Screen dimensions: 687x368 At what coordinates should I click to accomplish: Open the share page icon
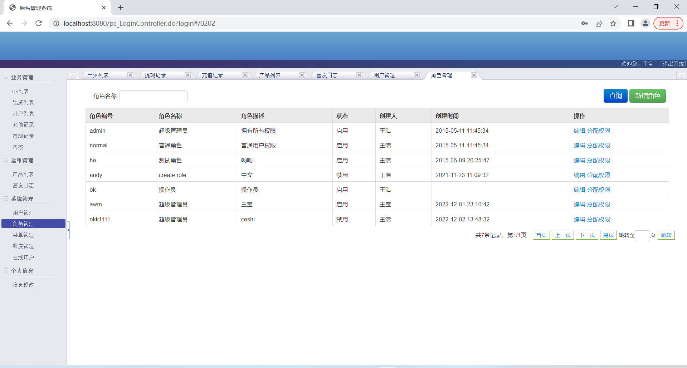pyautogui.click(x=599, y=23)
